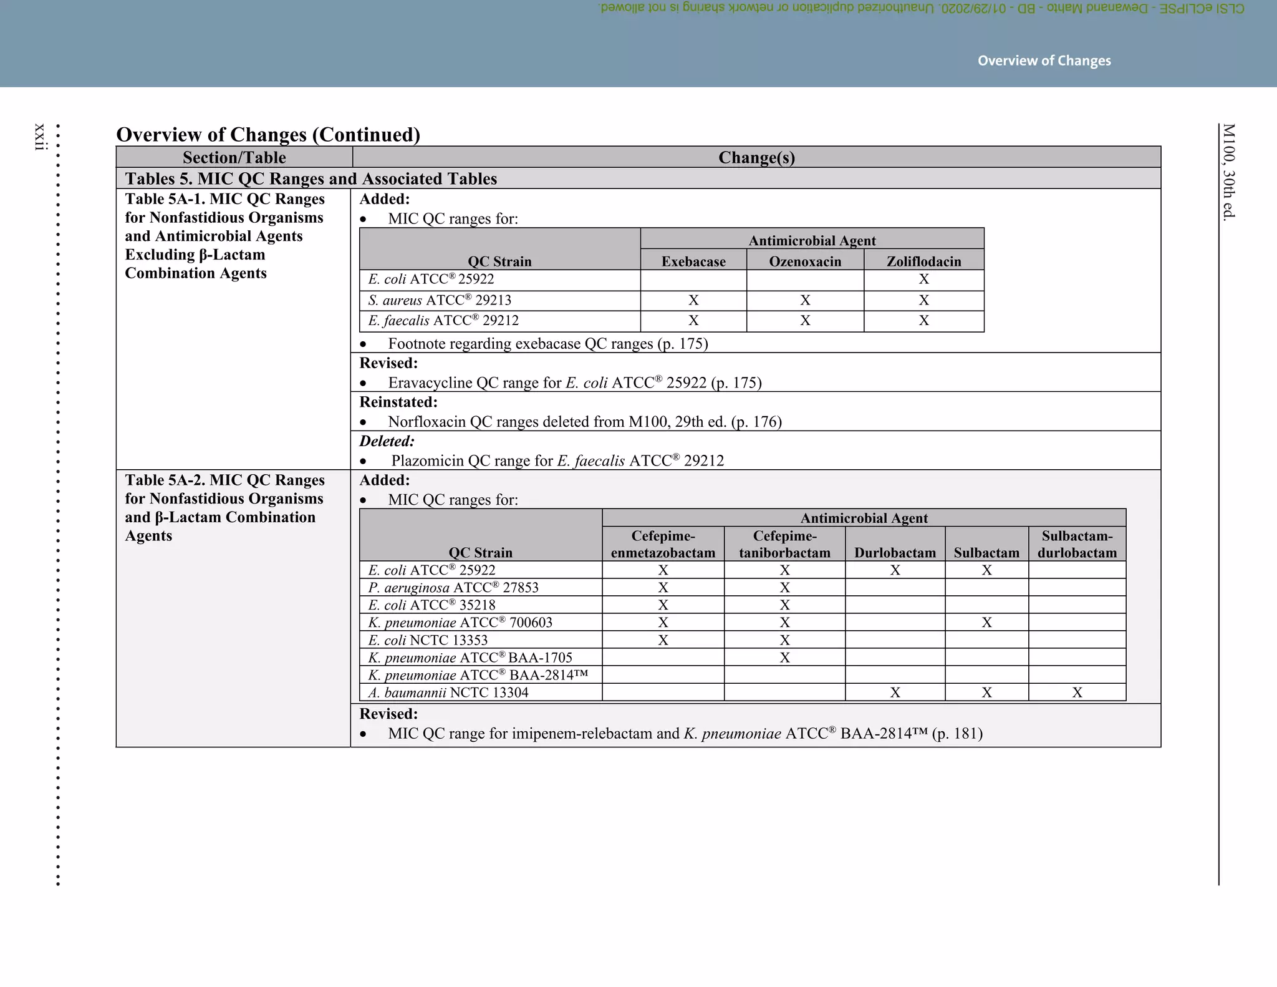1277x987 pixels.
Task: Click the Change(s) column header
Action: (x=756, y=157)
